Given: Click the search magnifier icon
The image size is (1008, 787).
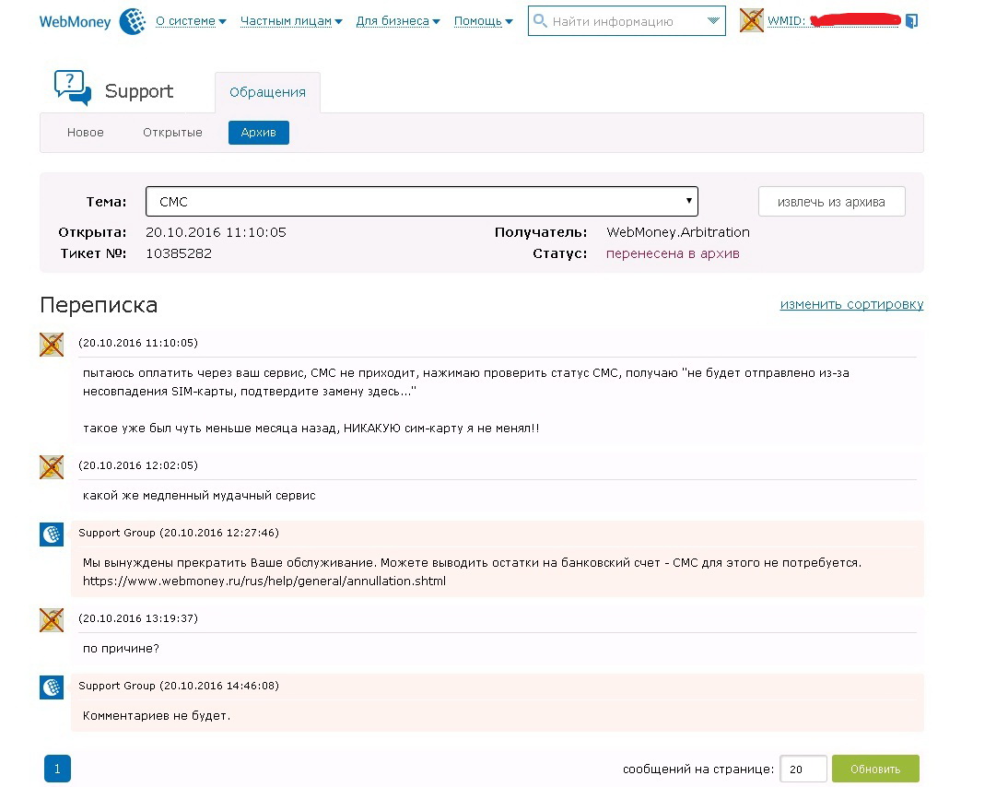Looking at the screenshot, I should tap(541, 21).
